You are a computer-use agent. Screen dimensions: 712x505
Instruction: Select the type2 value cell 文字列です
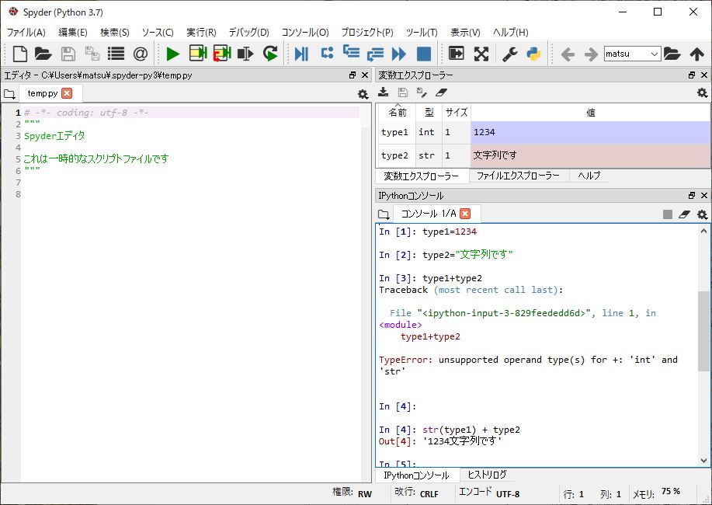[590, 155]
